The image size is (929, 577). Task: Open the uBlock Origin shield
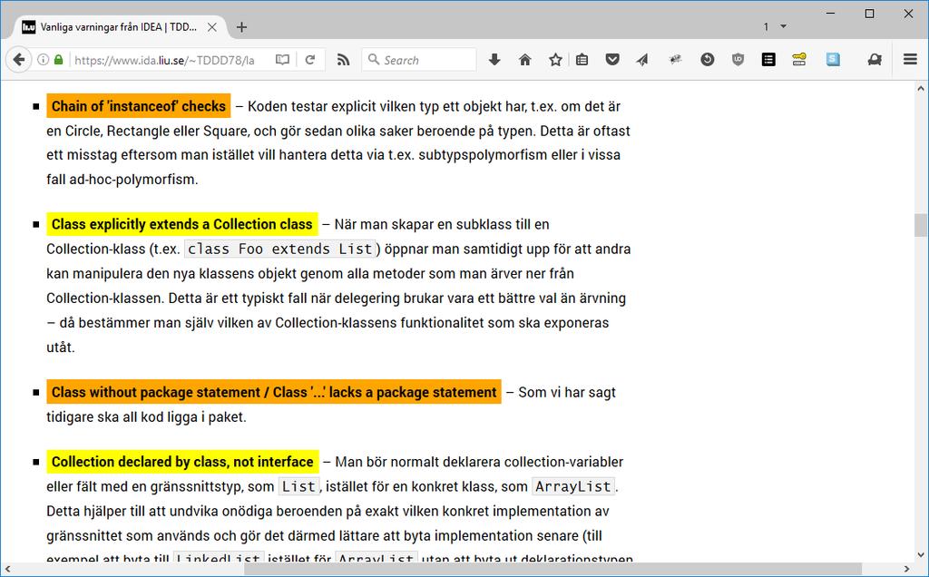tap(738, 59)
